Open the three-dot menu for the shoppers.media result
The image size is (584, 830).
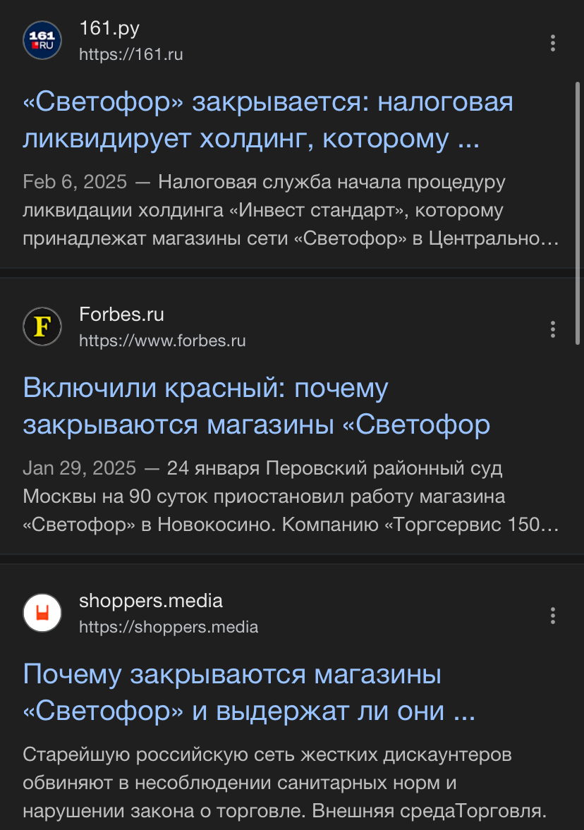[553, 616]
